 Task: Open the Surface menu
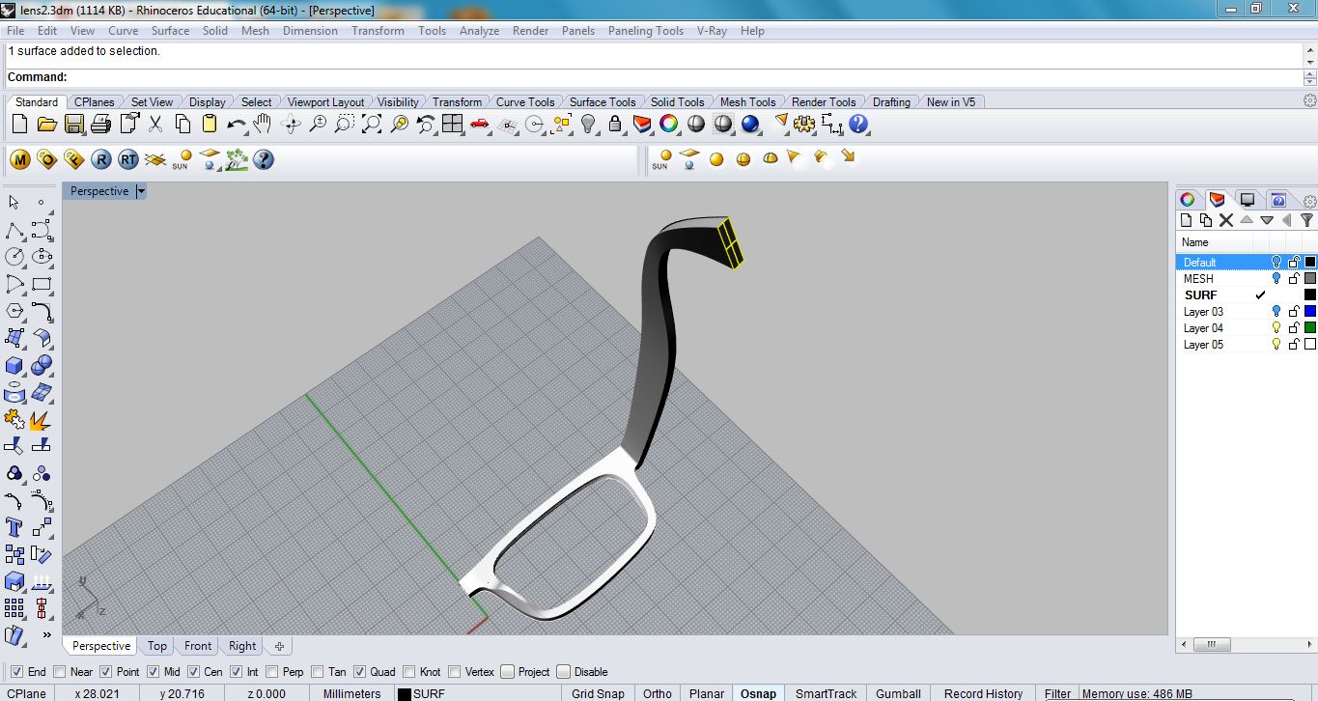(x=170, y=31)
